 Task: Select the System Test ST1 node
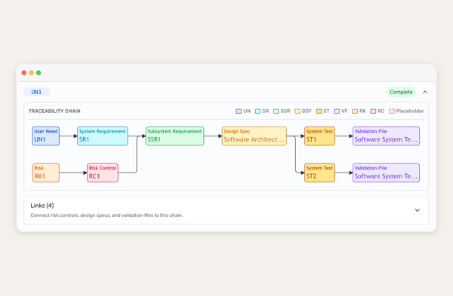(319, 136)
